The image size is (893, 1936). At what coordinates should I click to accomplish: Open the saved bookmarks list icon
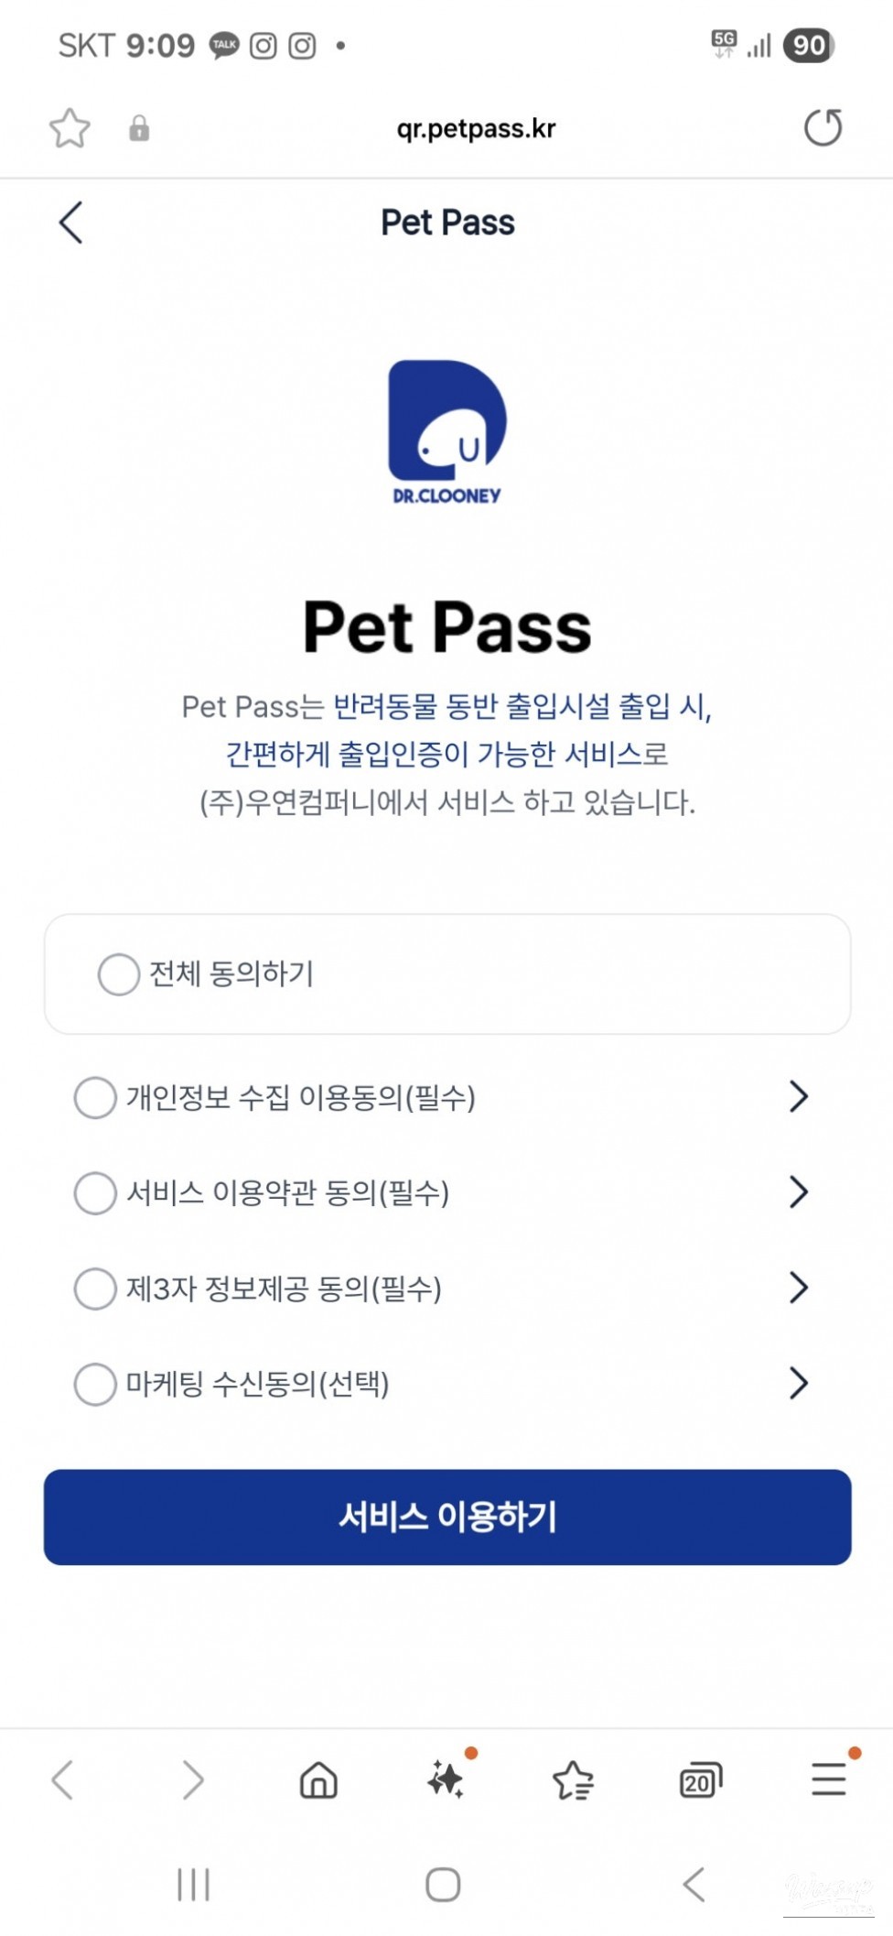(574, 1780)
